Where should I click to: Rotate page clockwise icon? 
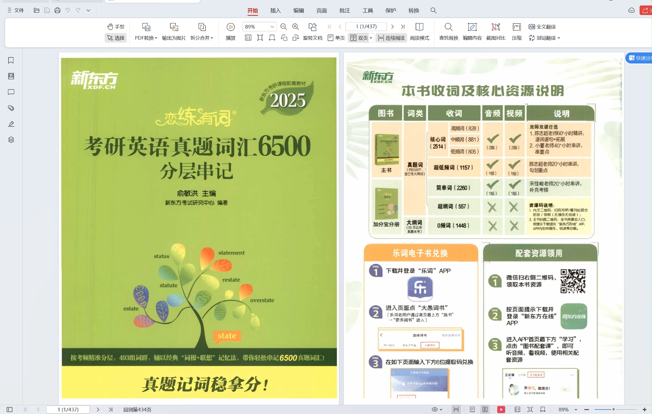pyautogui.click(x=295, y=38)
